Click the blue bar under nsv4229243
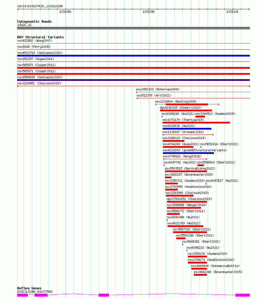258x298 pixels. pos(188,153)
